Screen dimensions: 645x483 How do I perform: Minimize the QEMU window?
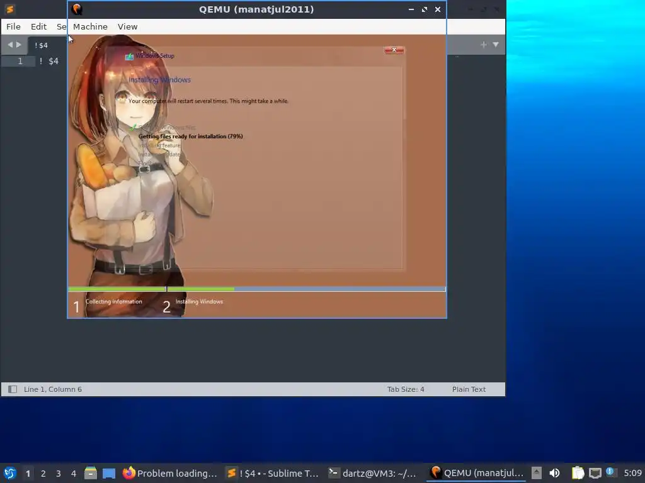click(411, 9)
